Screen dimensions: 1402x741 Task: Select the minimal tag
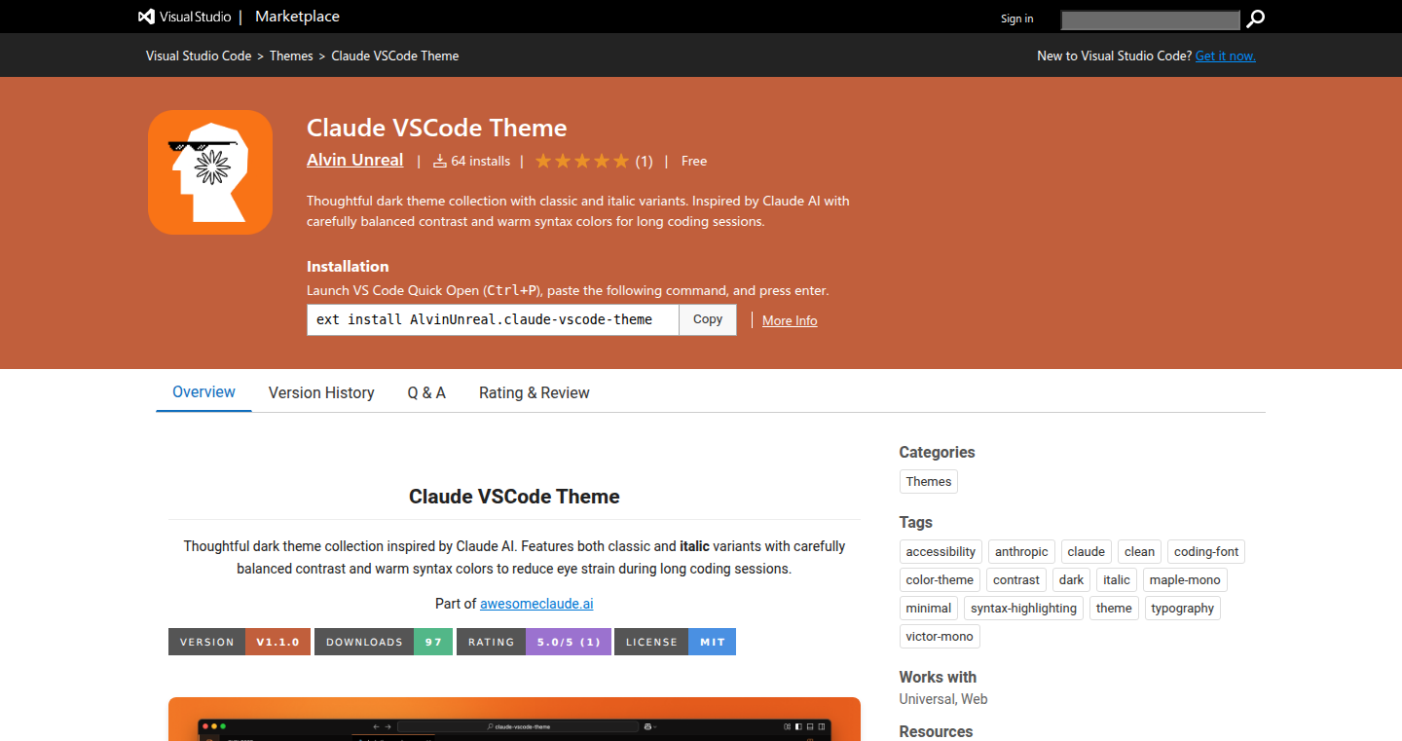929,608
